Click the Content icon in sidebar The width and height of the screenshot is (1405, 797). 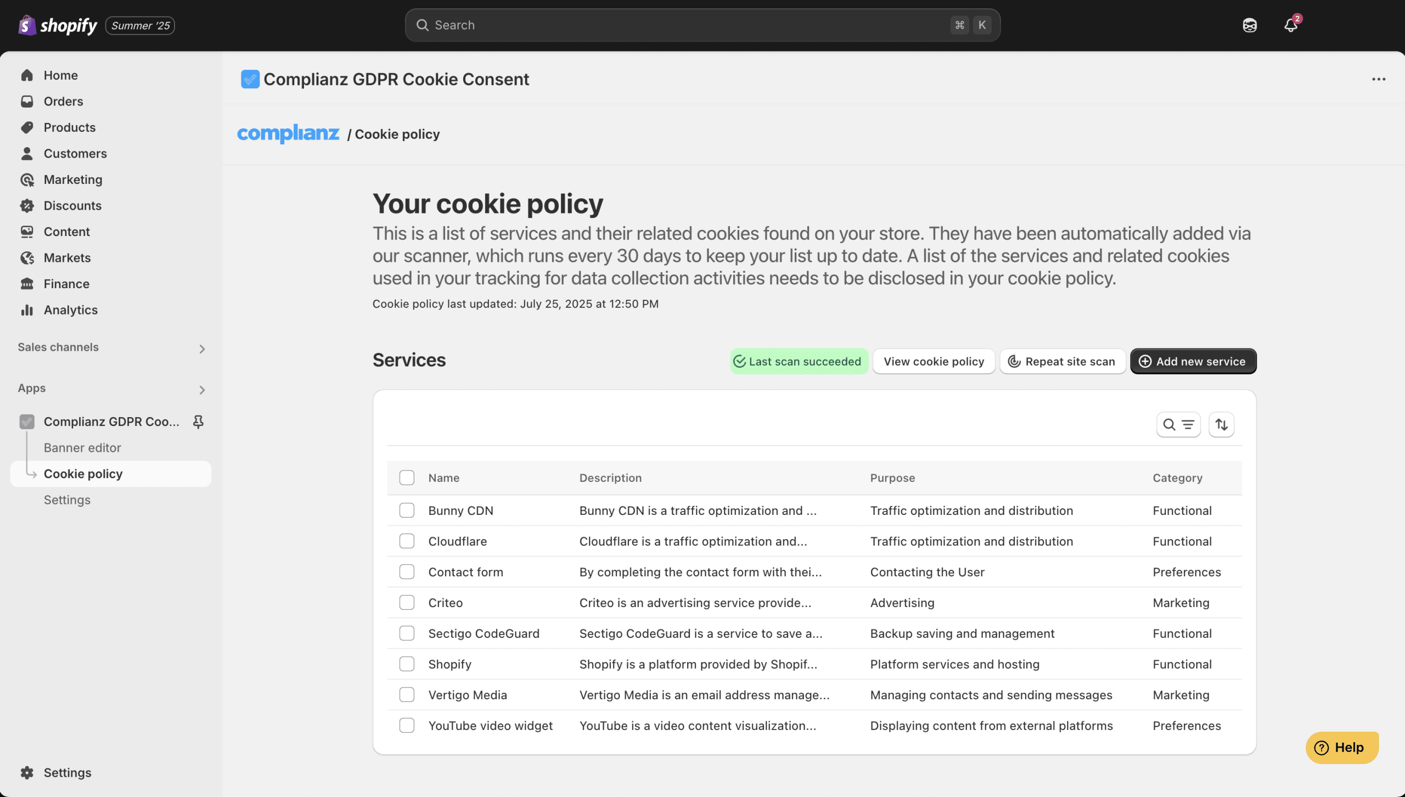[x=27, y=232]
